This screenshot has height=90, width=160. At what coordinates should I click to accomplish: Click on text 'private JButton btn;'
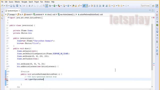[x=22, y=33]
